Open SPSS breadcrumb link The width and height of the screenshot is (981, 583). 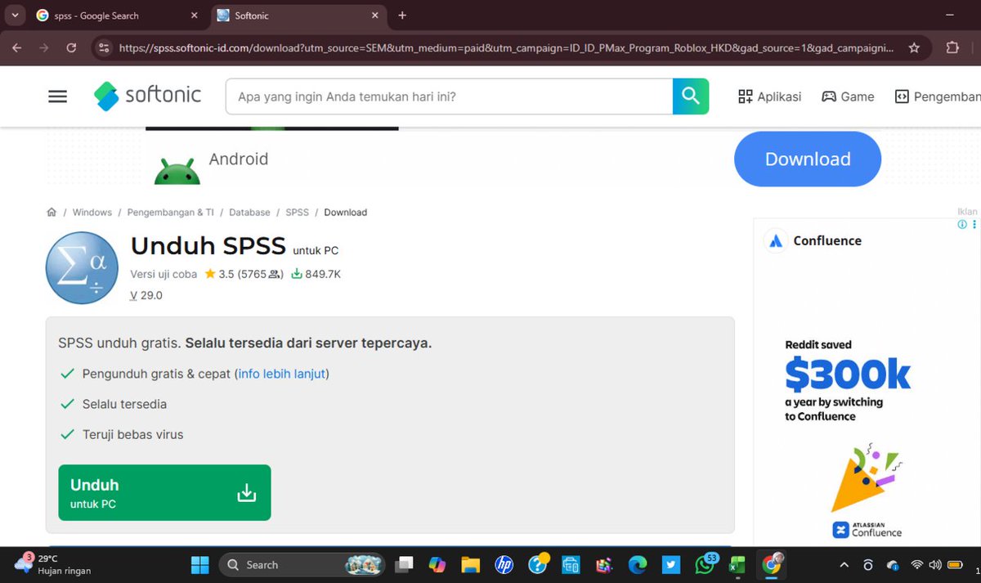[297, 212]
